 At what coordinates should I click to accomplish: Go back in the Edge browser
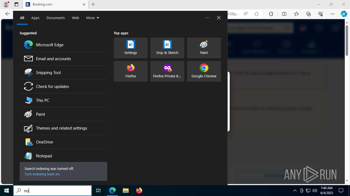tap(7, 14)
